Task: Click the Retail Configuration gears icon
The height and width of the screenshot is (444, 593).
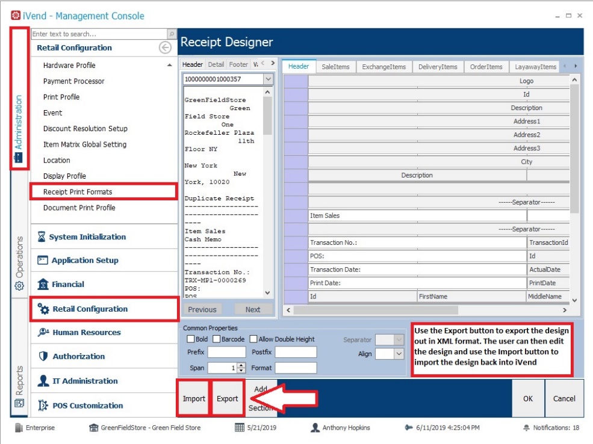Action: pyautogui.click(x=43, y=309)
